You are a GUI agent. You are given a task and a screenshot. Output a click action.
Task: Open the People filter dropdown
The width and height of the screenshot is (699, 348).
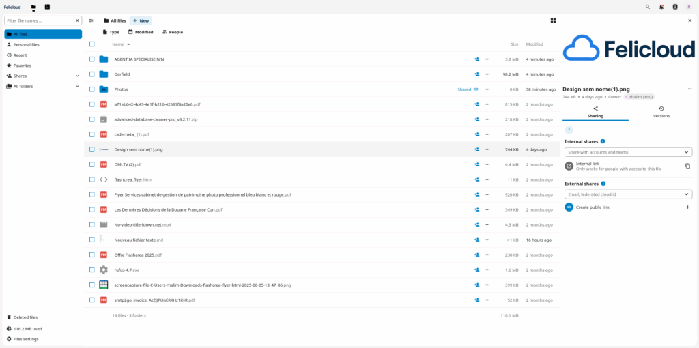pos(173,32)
